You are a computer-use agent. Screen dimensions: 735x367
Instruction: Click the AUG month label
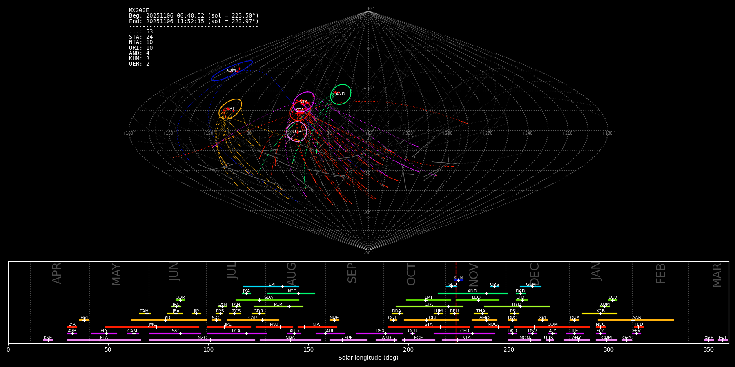click(292, 274)
